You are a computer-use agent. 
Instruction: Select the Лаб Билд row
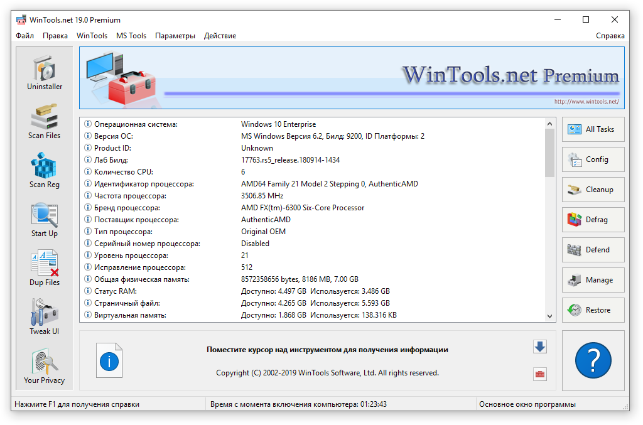click(313, 160)
